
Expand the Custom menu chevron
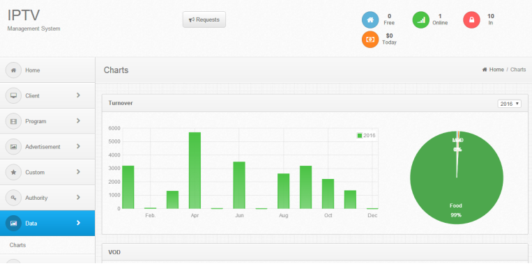pos(78,172)
